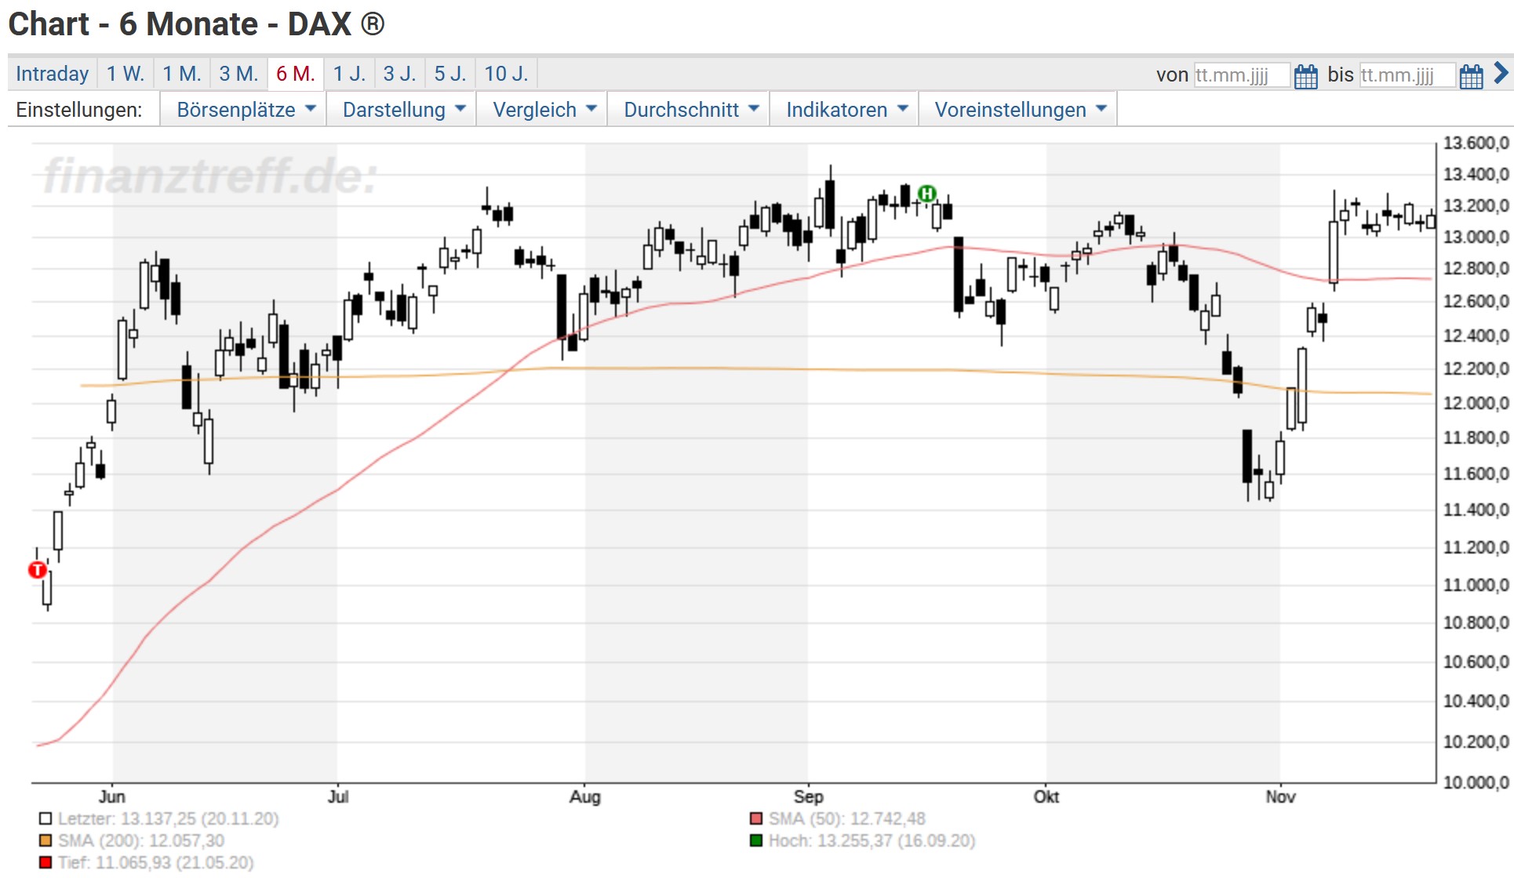Viewport: 1514px width, 878px height.
Task: Expand the Börsenplätze dropdown
Action: coord(243,110)
